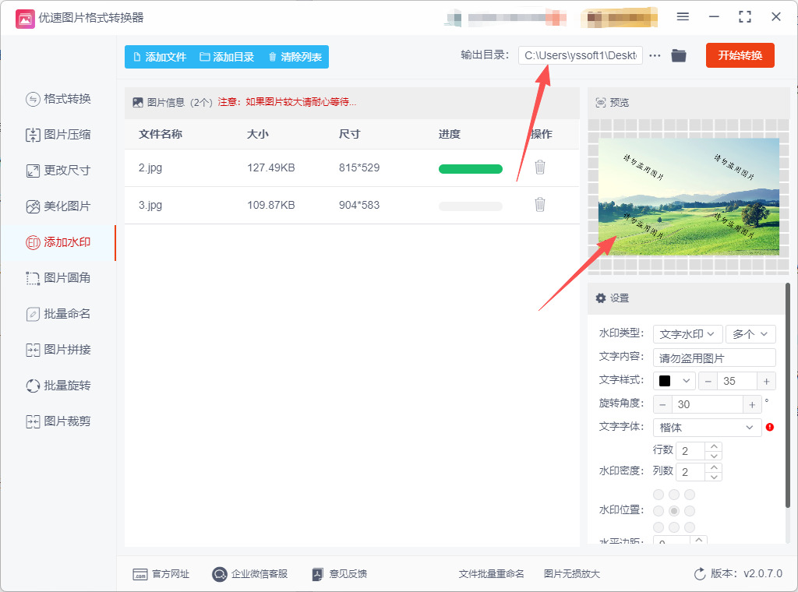798x592 pixels.
Task: Click the 批量旋转 batch rotate icon
Action: 33,386
